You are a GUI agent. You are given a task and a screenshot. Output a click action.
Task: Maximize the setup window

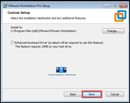[115, 6]
